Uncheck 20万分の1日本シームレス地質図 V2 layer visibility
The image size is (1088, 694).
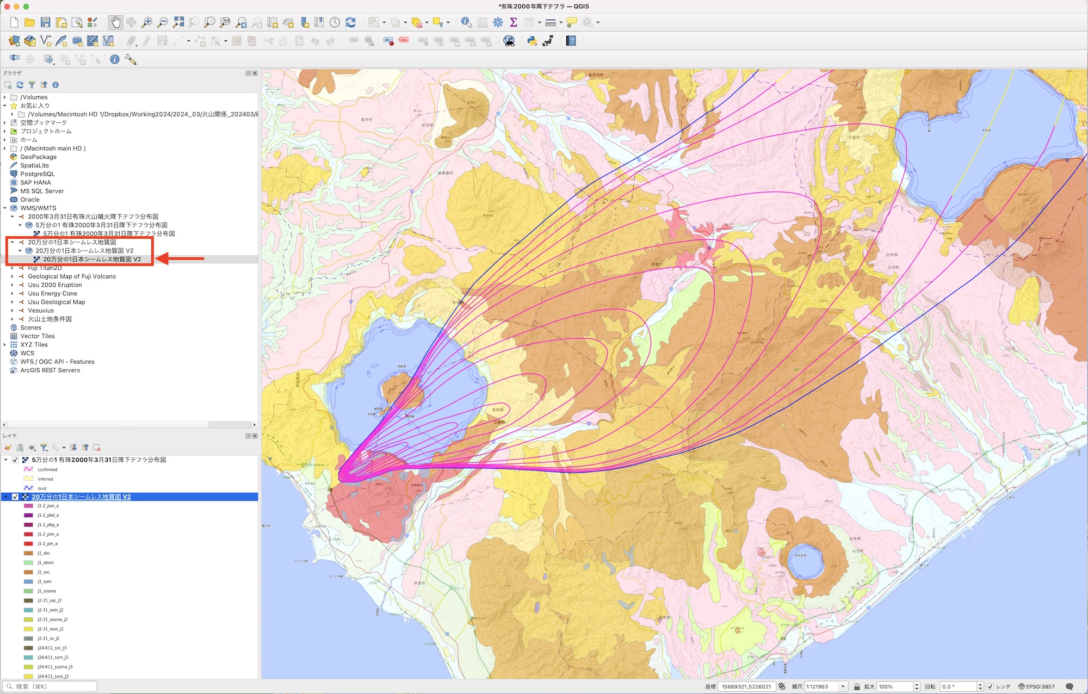[15, 497]
